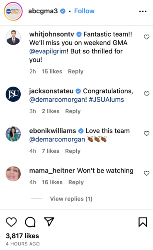This screenshot has height=250, width=153.
Task: Open comments with the speech bubble icon
Action: click(30, 222)
